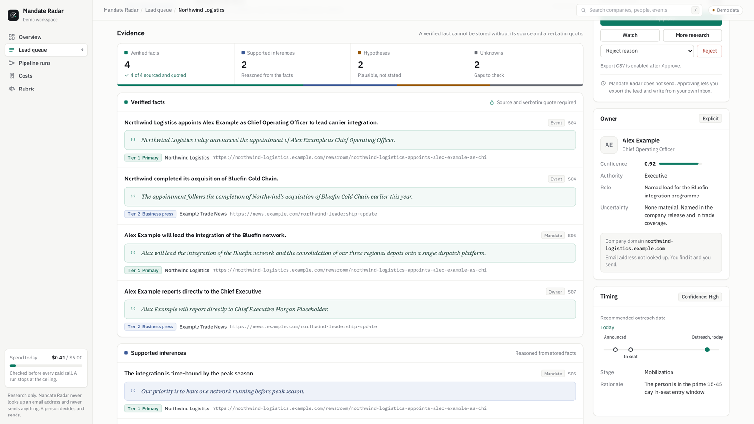Open the Reject reason dropdown

[647, 51]
